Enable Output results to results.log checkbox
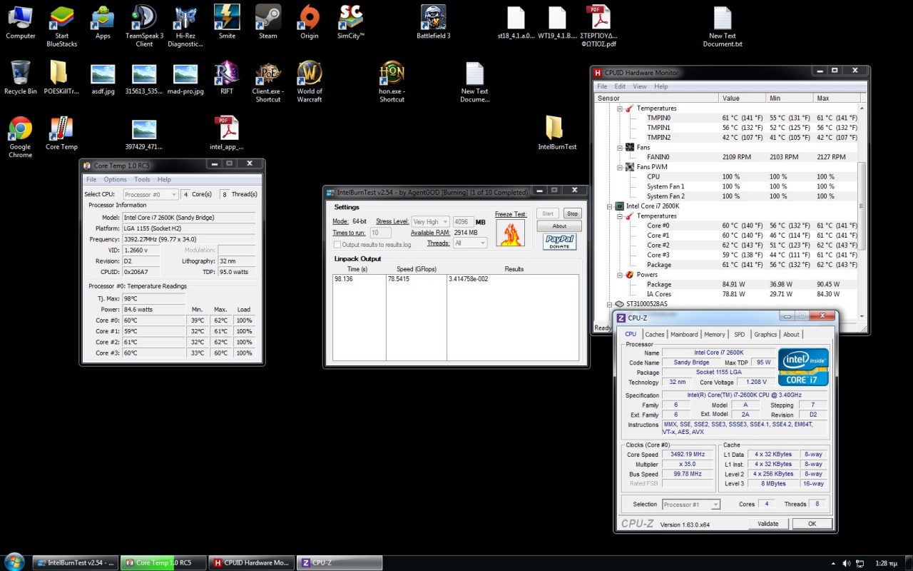Viewport: 913px width, 571px height. click(337, 244)
